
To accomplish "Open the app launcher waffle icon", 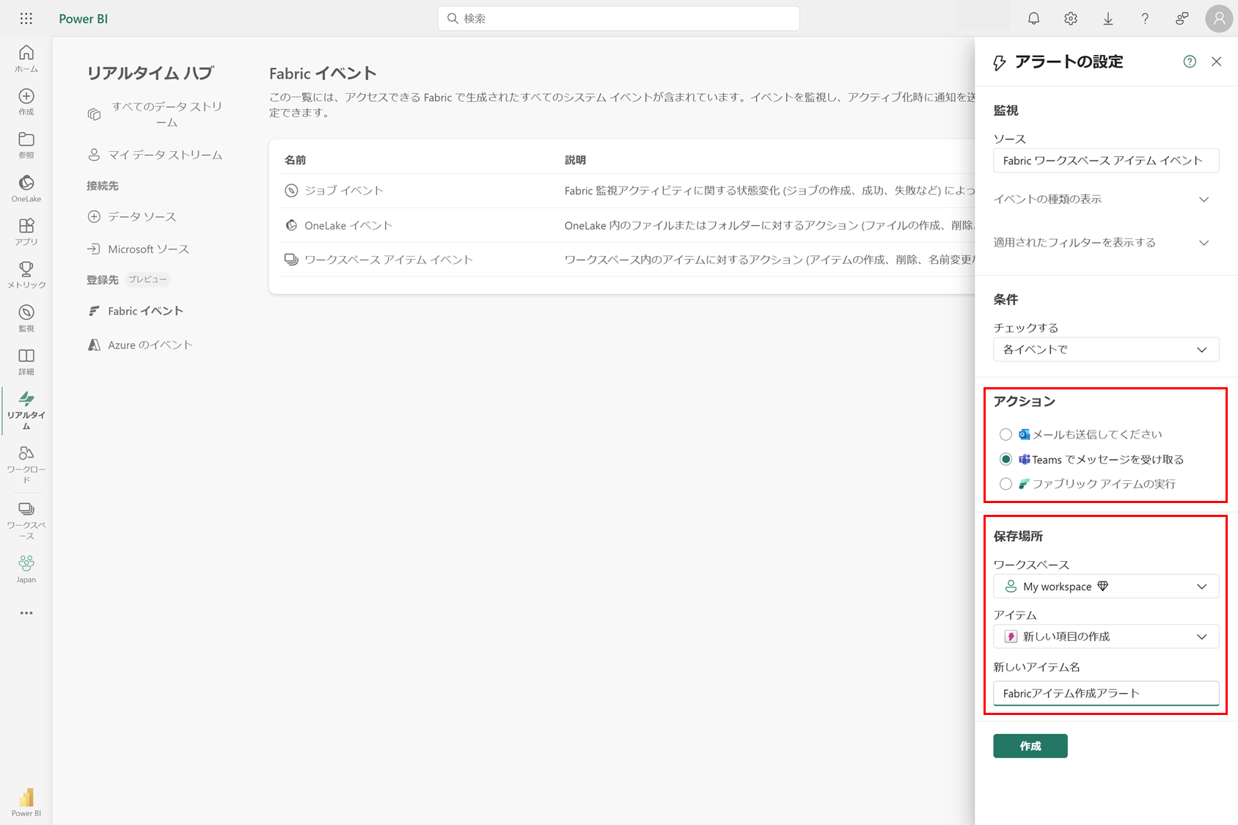I will (x=26, y=18).
